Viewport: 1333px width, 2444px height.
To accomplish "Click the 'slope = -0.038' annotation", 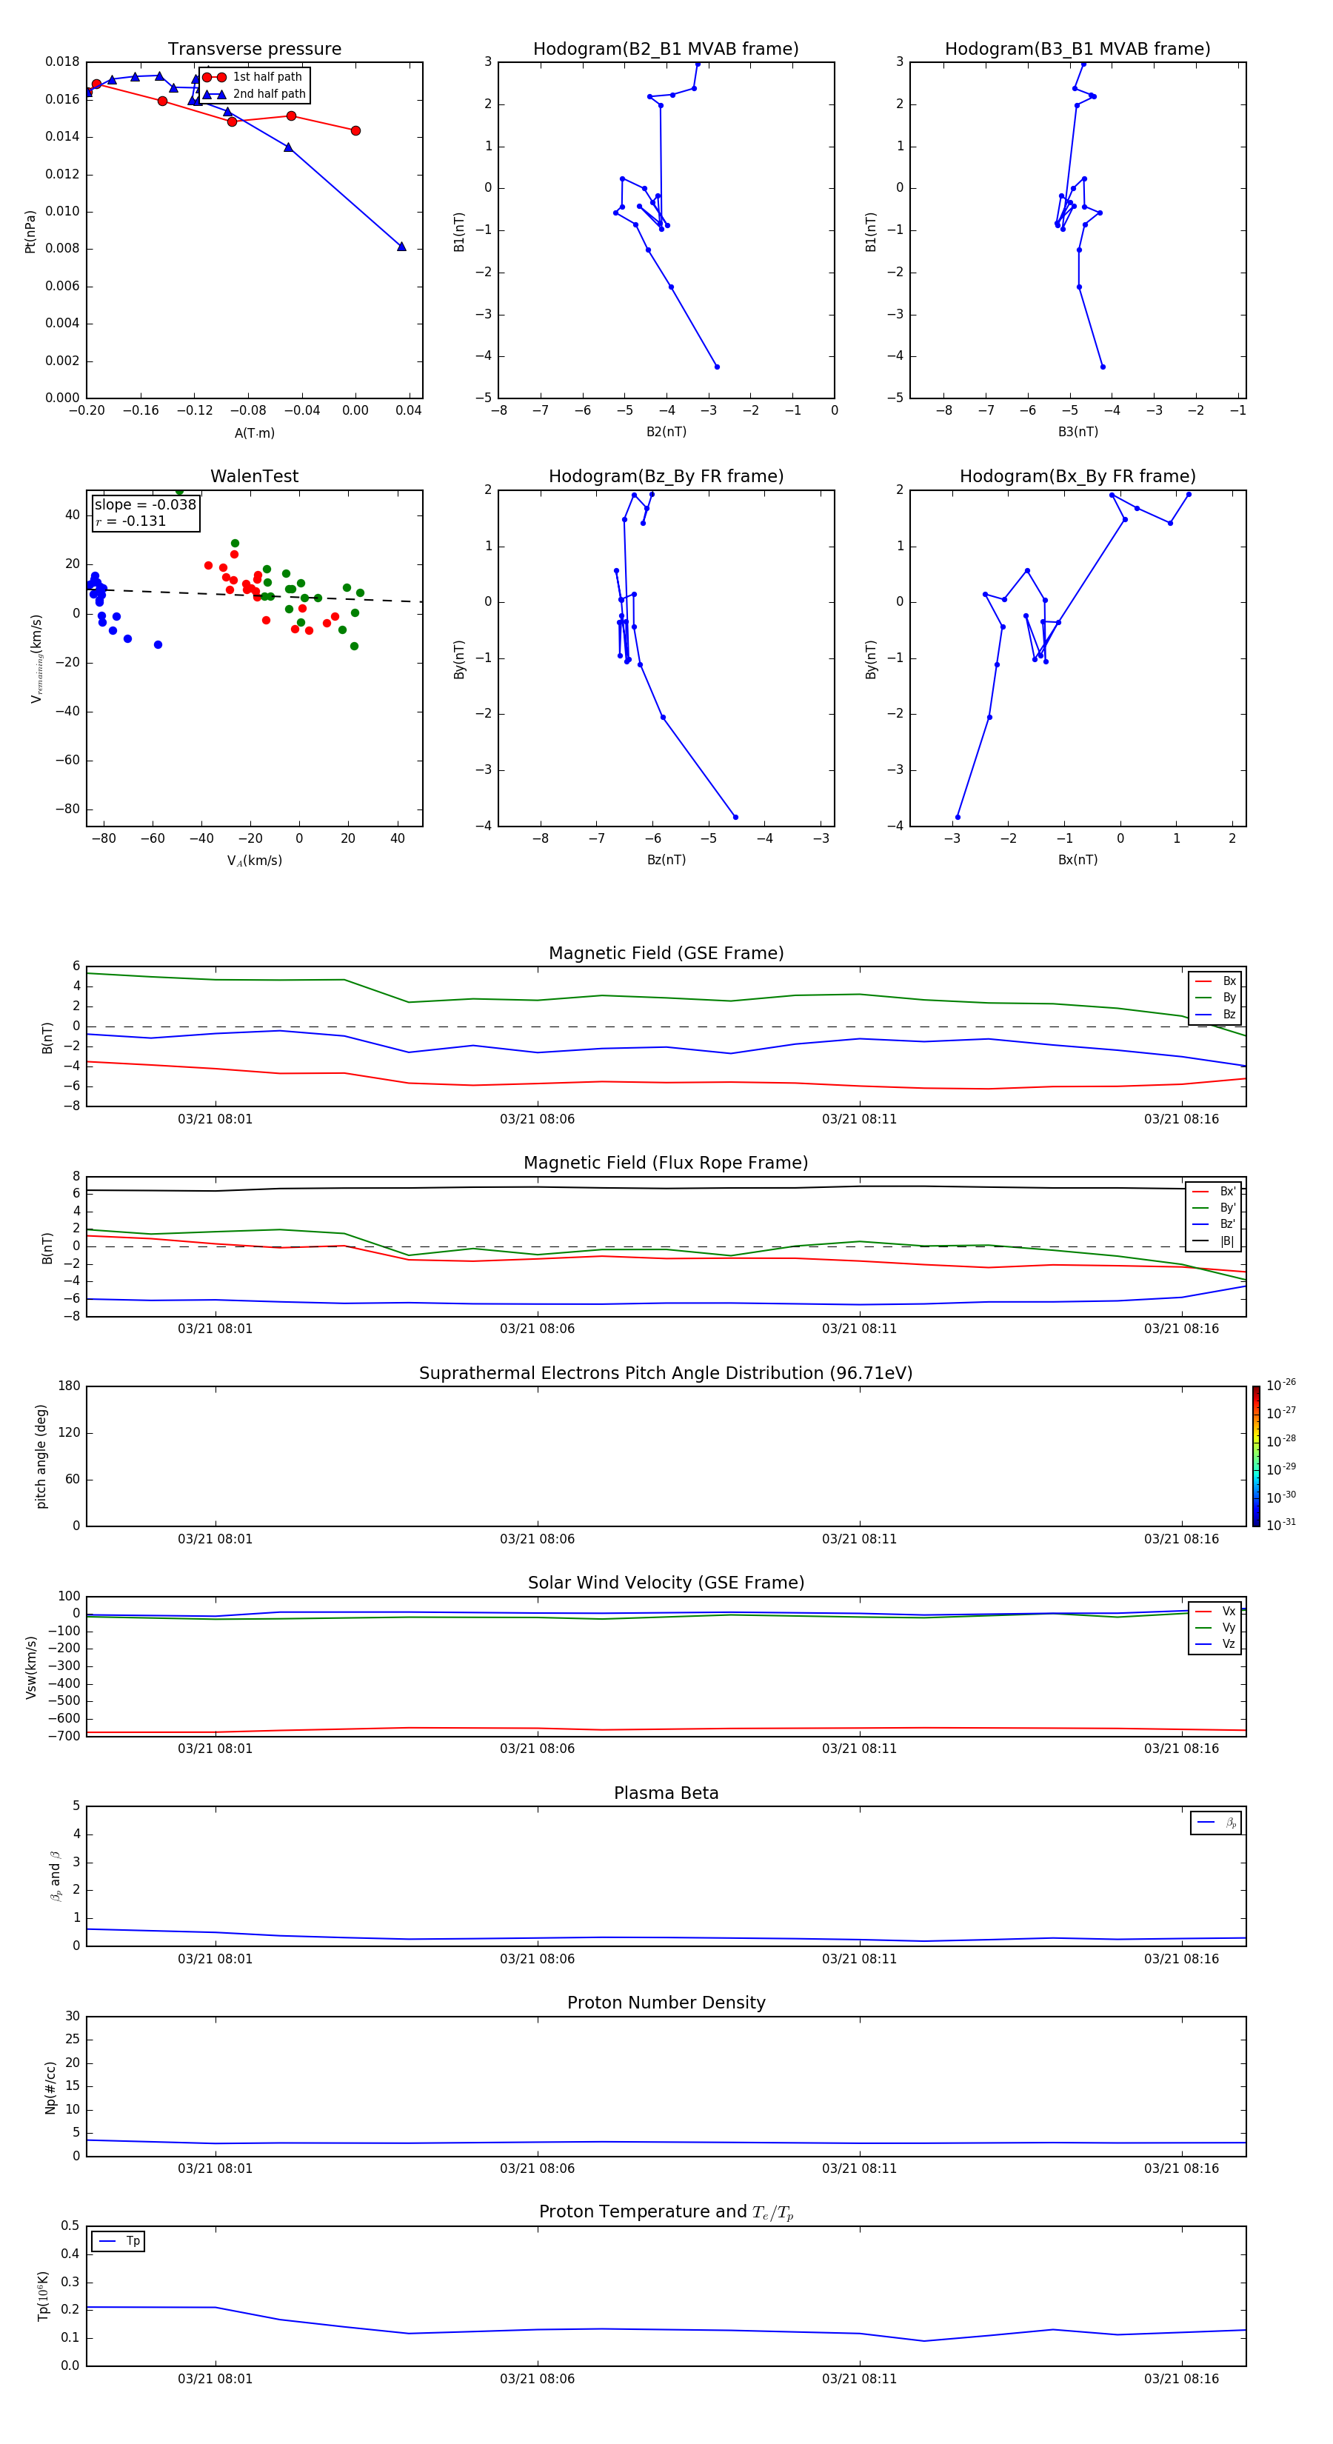I will pyautogui.click(x=145, y=505).
